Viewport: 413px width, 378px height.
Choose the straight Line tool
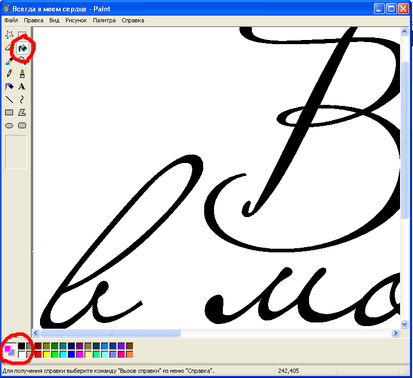[x=9, y=100]
